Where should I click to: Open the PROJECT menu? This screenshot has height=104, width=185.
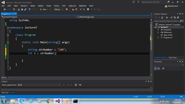click(x=24, y=6)
